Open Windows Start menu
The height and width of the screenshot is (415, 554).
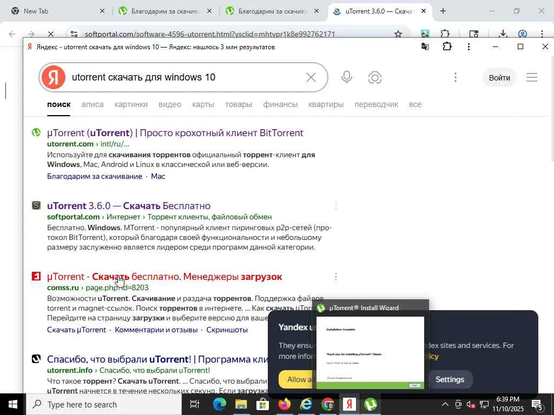point(13,404)
